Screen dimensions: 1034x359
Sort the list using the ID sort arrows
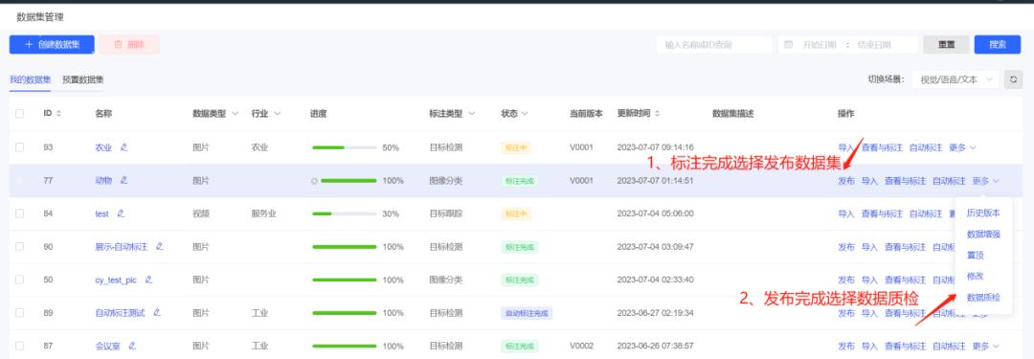click(58, 114)
